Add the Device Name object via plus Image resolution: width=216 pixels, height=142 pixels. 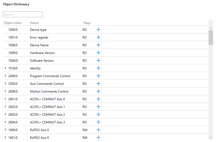tap(98, 45)
